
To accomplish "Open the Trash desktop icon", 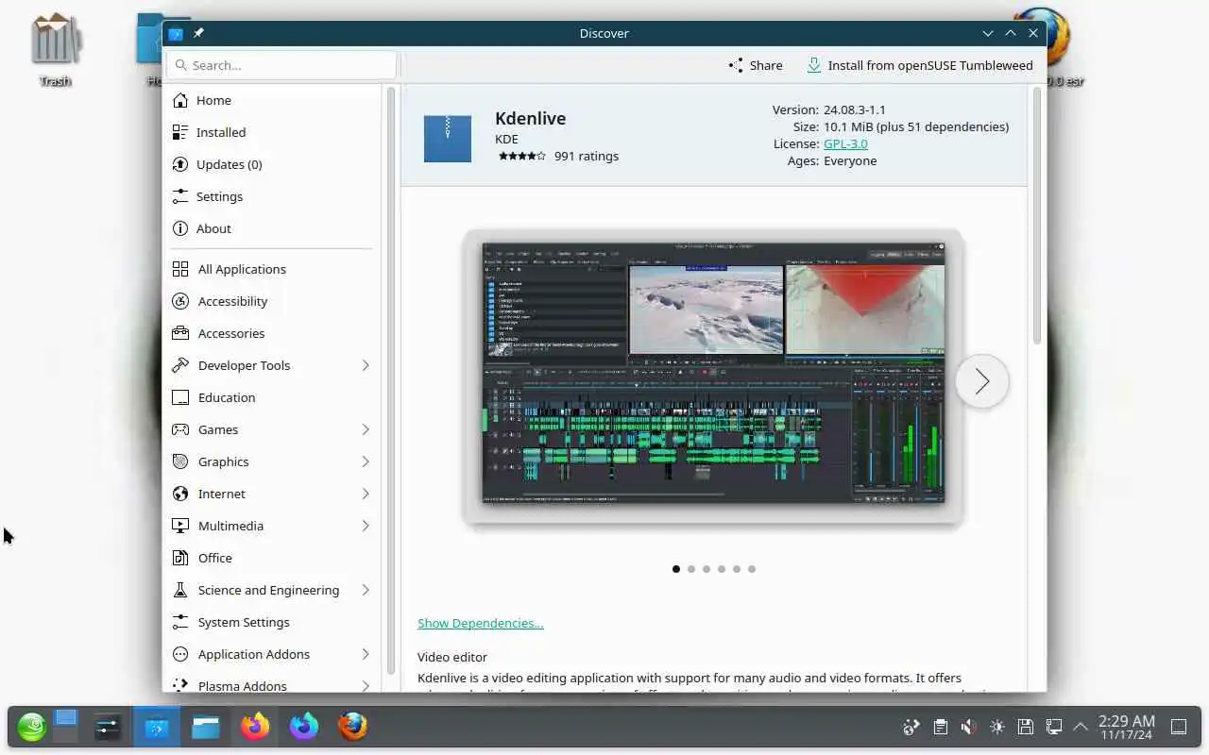I will pos(55,49).
